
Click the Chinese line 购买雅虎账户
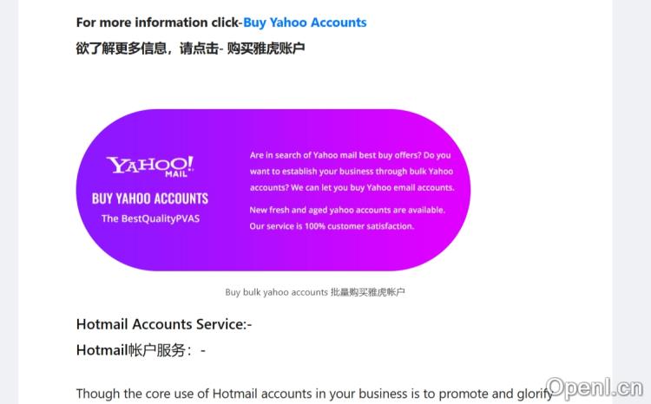click(x=266, y=49)
